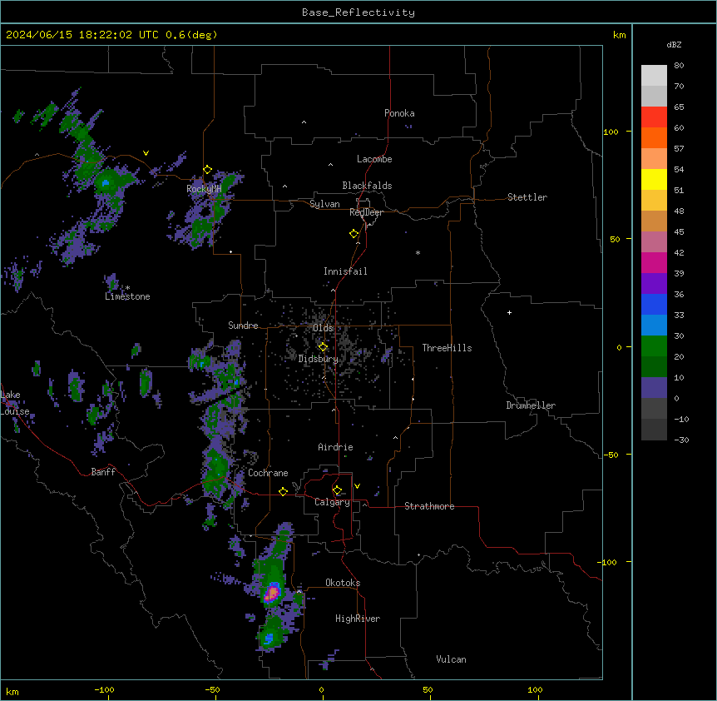Click the Blackfalds city label

pyautogui.click(x=367, y=186)
